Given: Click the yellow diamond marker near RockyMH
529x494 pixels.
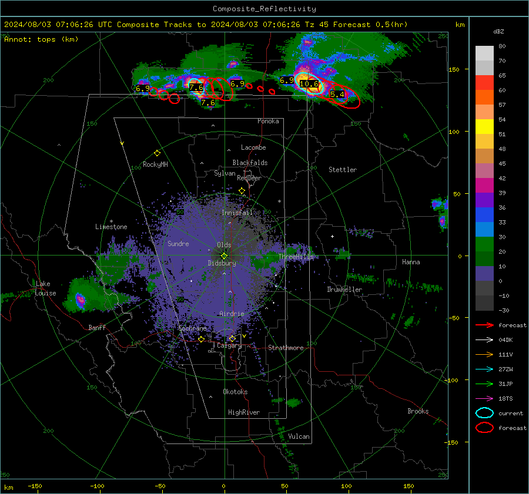Looking at the screenshot, I should [157, 153].
